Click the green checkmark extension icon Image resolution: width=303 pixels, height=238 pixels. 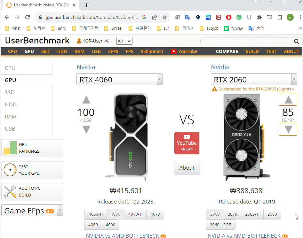pos(239,17)
